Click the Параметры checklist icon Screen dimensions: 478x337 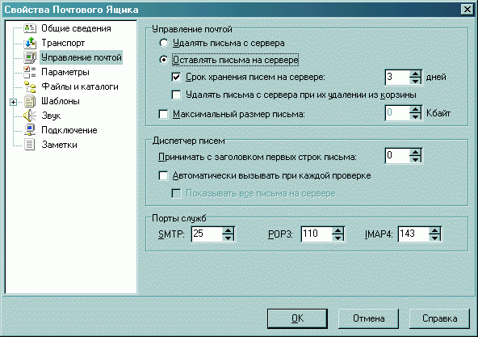tap(30, 72)
